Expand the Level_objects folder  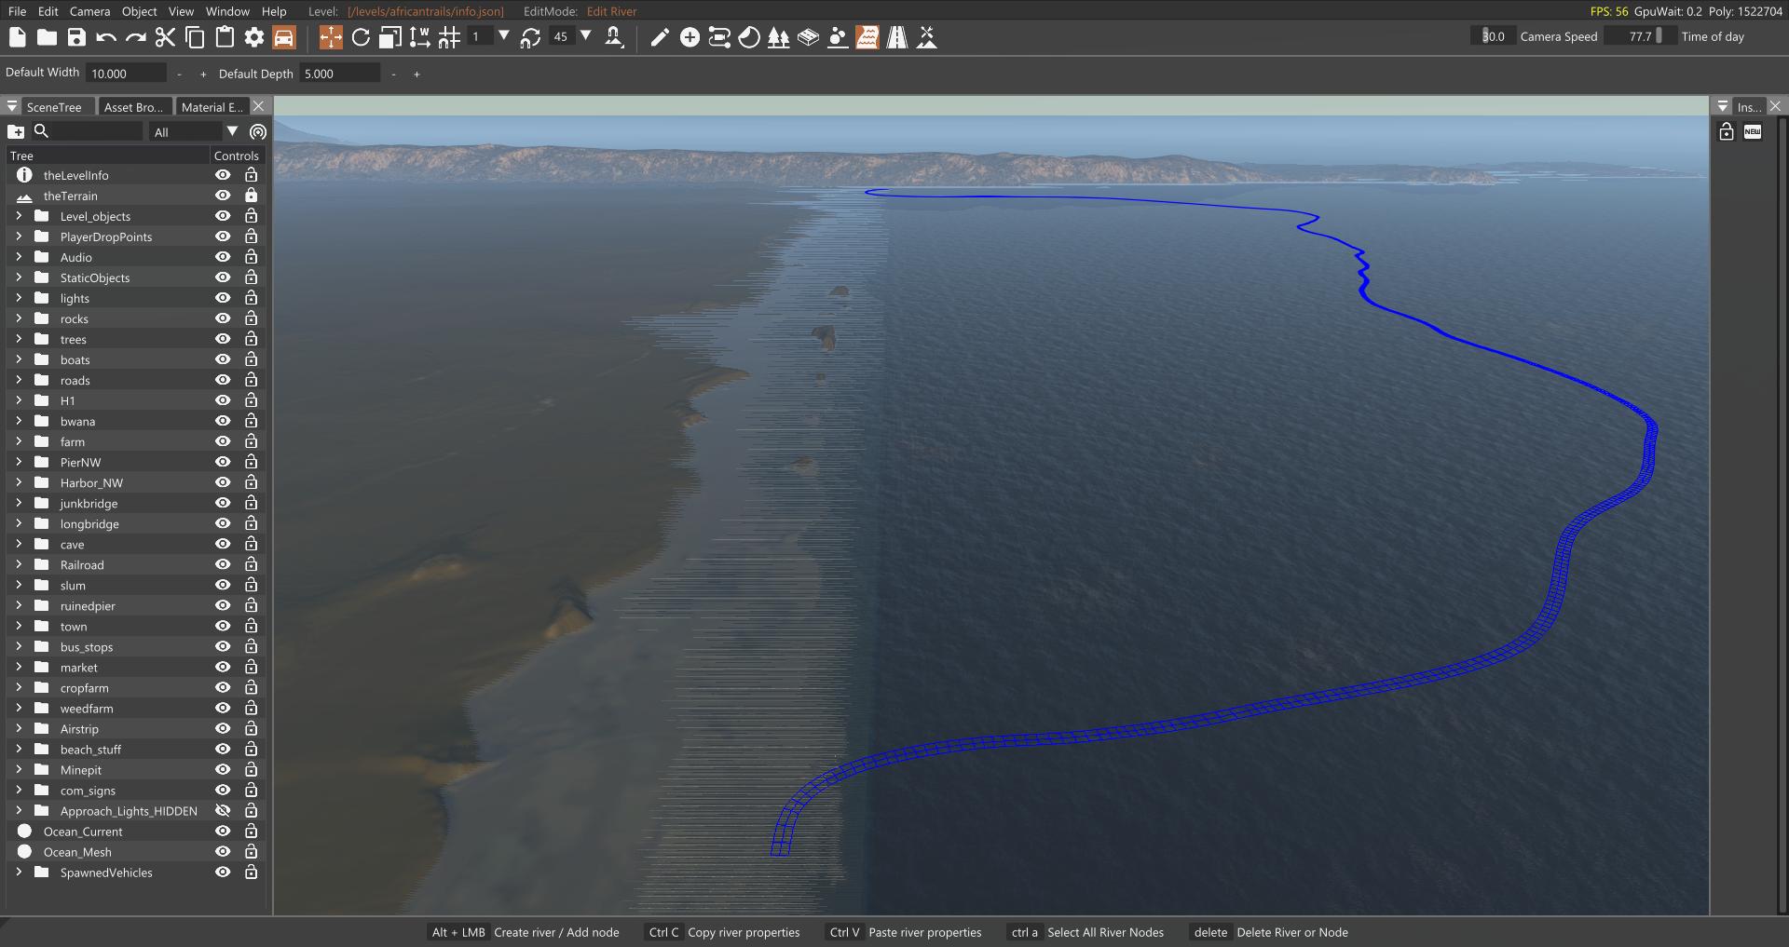coord(18,216)
